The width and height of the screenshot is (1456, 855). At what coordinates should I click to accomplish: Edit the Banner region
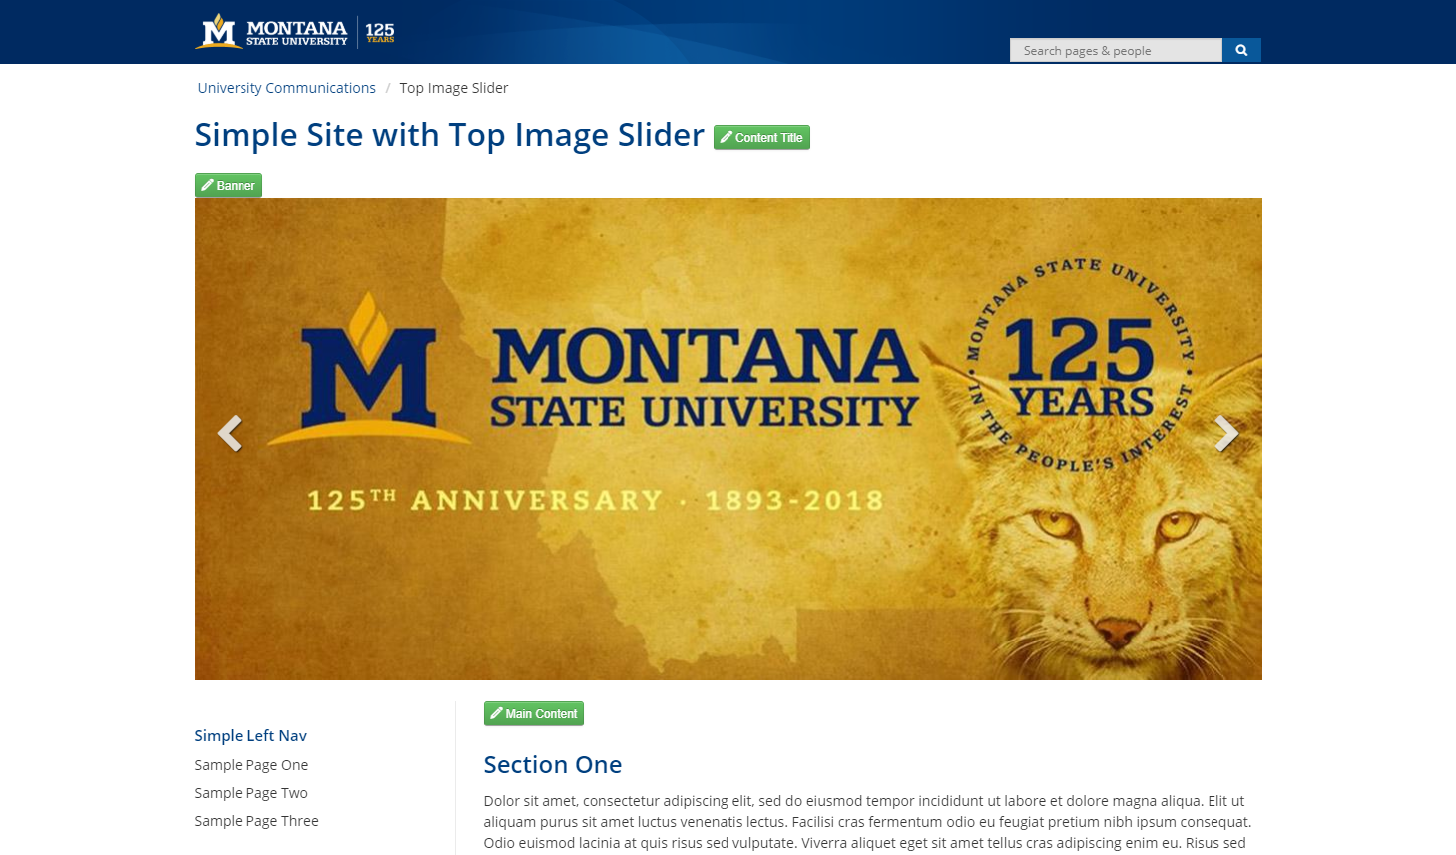pyautogui.click(x=229, y=185)
